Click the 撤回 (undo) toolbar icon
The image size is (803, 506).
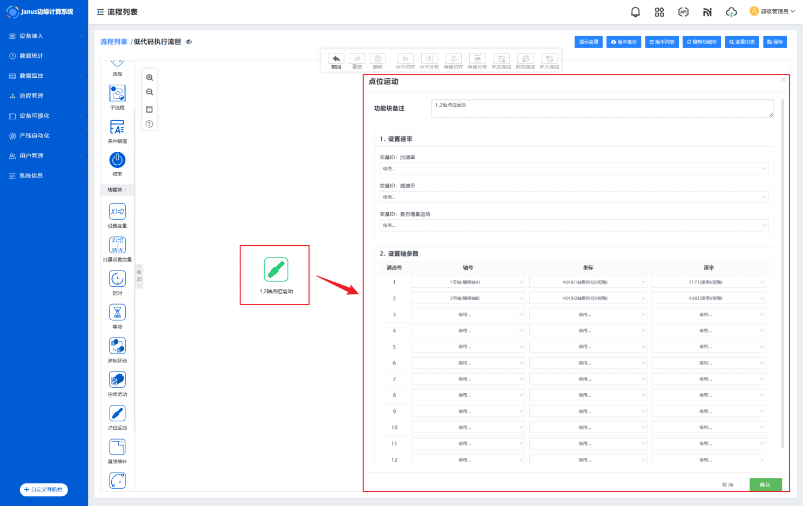tap(336, 59)
